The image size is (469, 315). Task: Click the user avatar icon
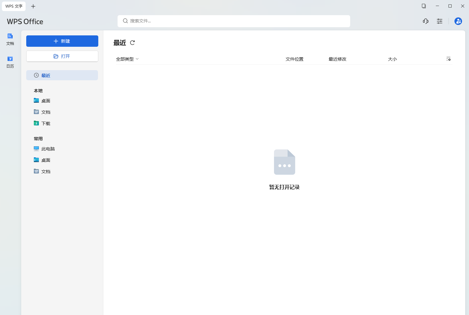[x=458, y=21]
